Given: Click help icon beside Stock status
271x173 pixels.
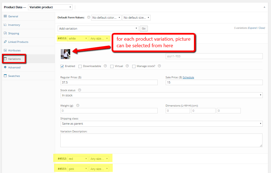Looking at the screenshot, I should [80, 90].
